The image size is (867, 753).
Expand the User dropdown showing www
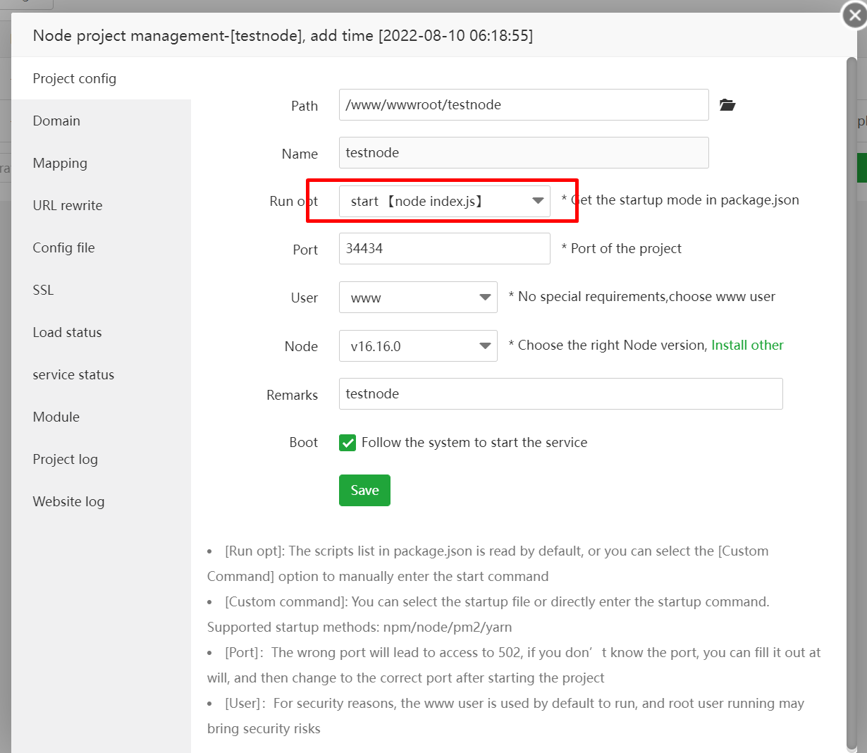tap(418, 298)
